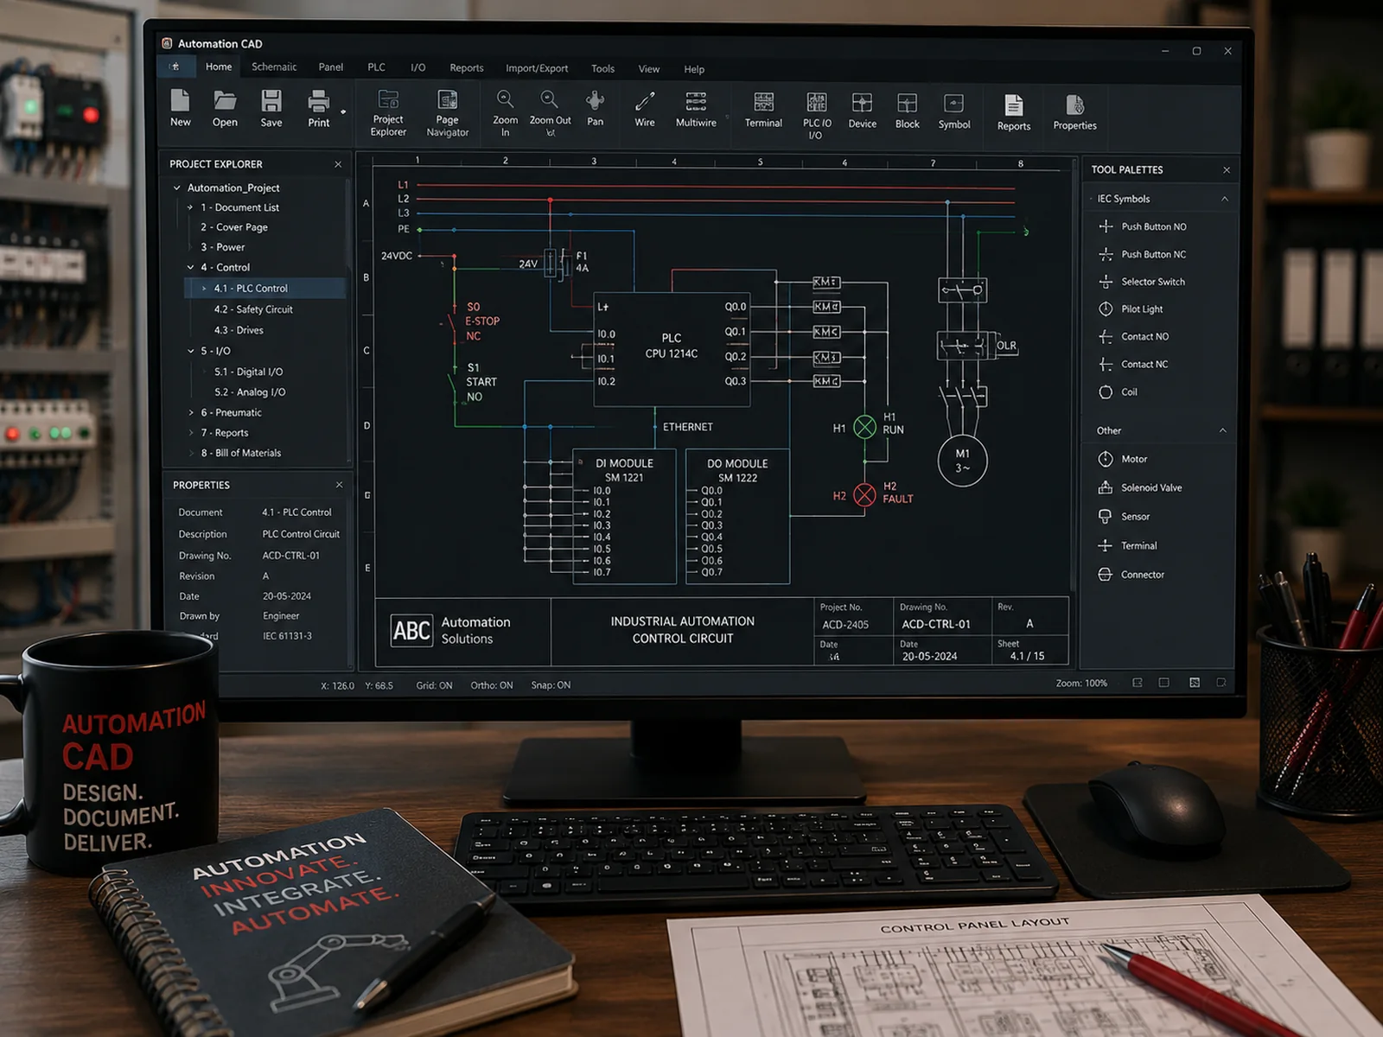1383x1037 pixels.
Task: Collapse the 5 - I/O folder
Action: 190,351
